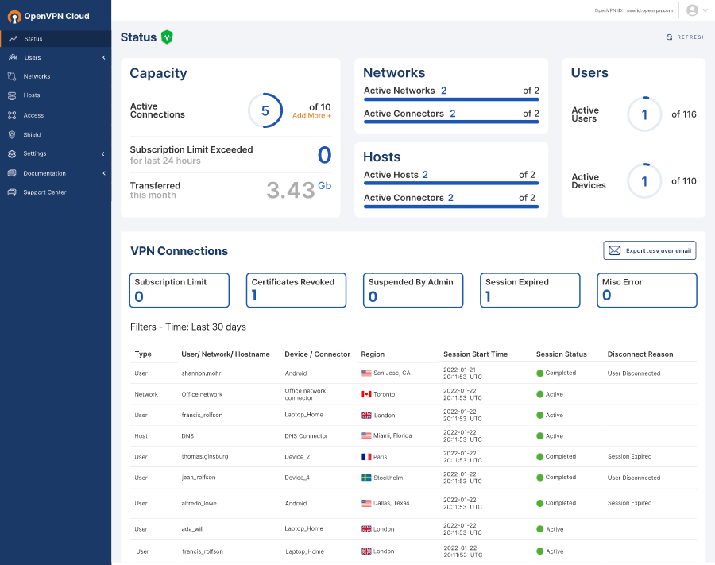Click thomas.ginsburg username in table
The image size is (715, 565).
click(205, 456)
